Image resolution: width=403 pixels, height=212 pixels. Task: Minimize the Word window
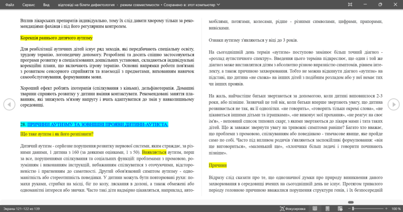point(365,4)
